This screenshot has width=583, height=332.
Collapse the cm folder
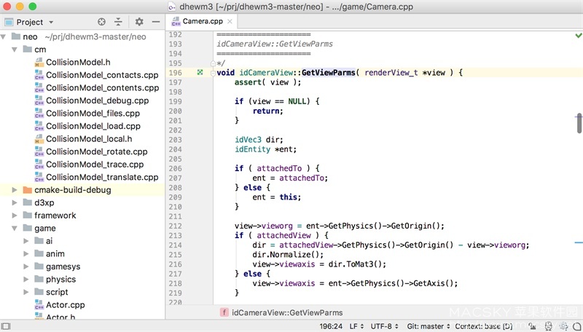(15, 50)
